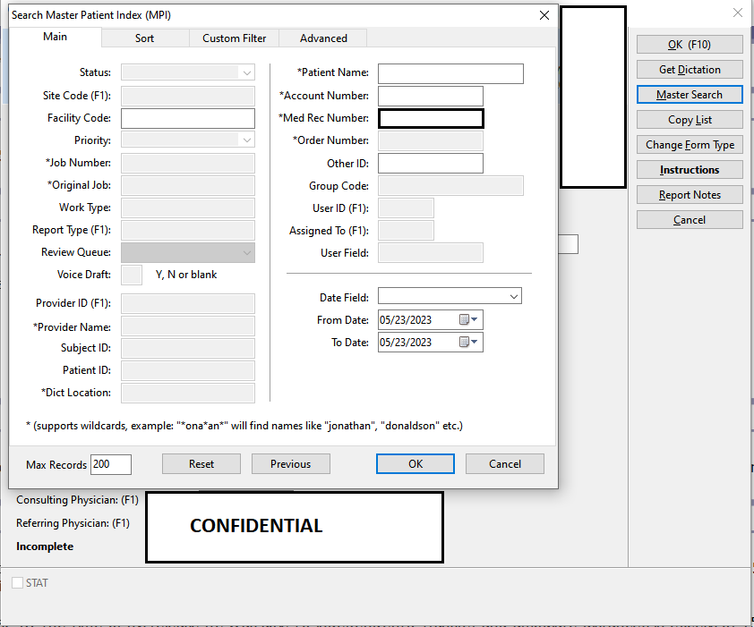Focus the Account Number field

point(431,96)
